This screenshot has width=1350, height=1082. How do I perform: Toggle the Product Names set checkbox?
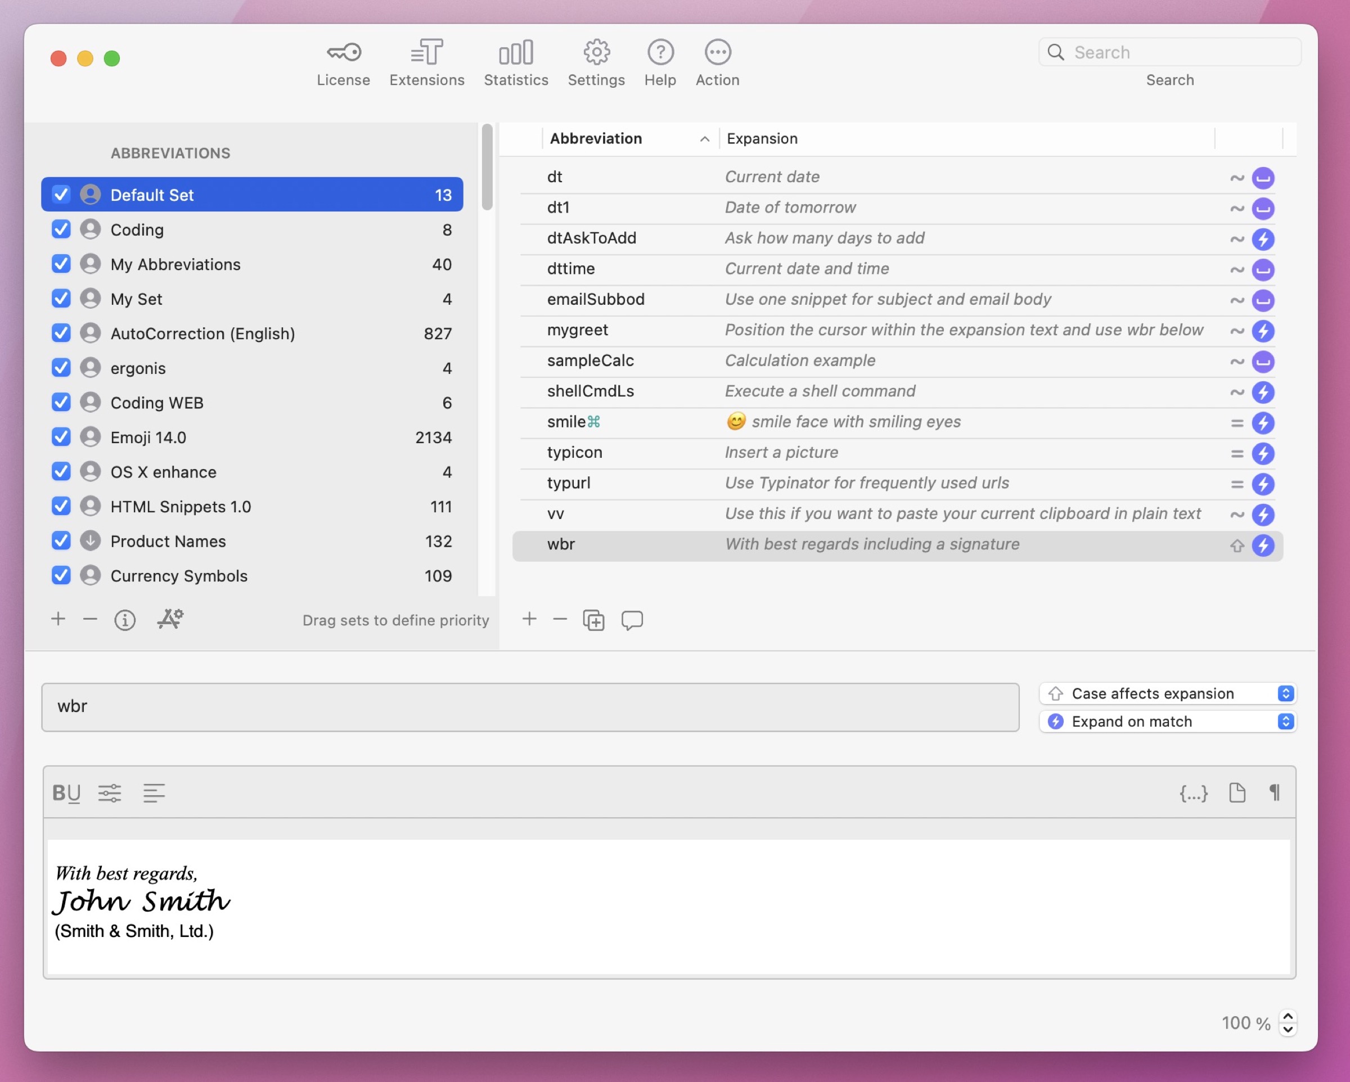pyautogui.click(x=61, y=540)
